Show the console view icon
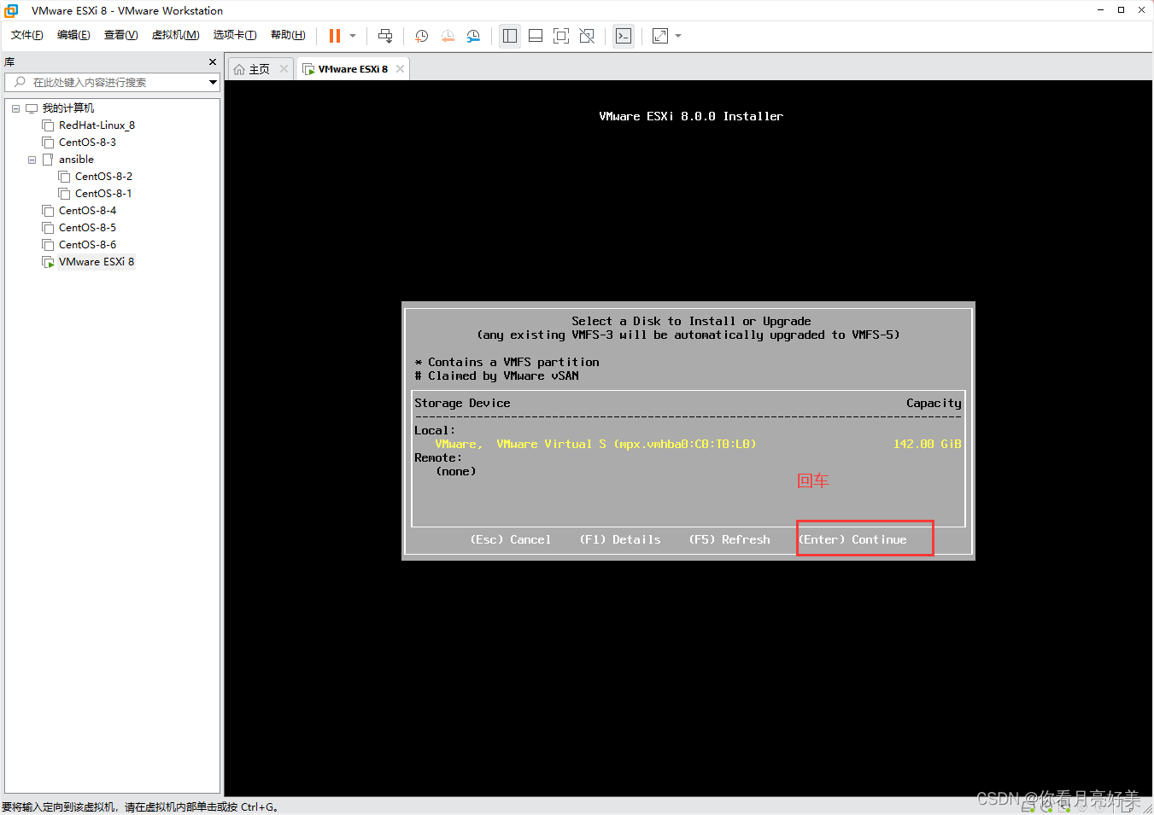The height and width of the screenshot is (815, 1154). click(x=624, y=36)
